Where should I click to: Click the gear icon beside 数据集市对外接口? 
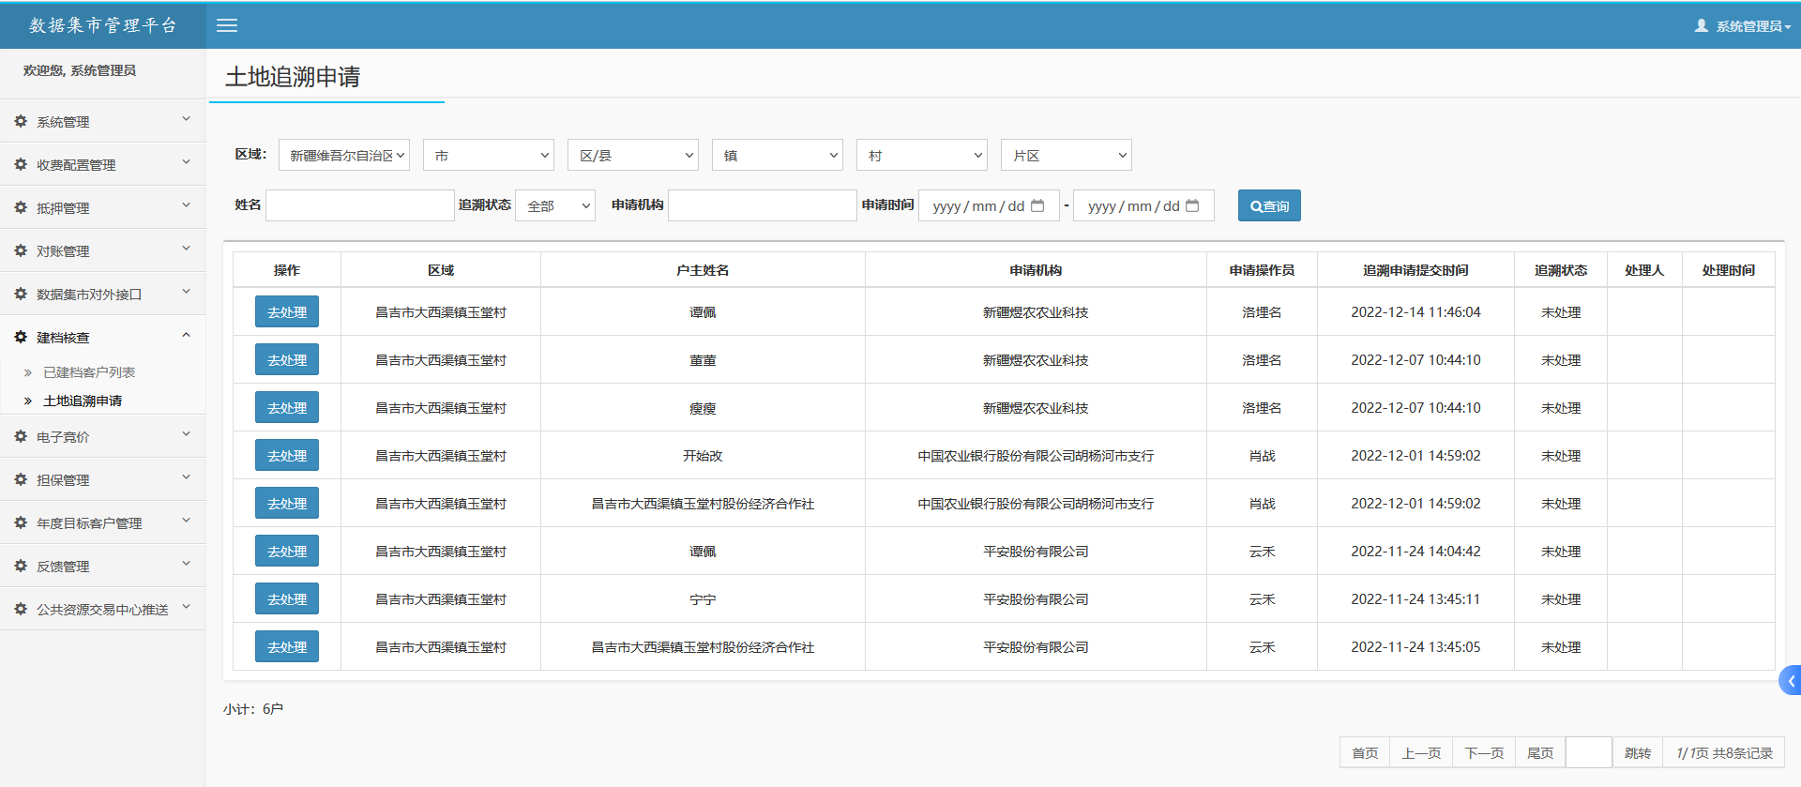point(21,294)
